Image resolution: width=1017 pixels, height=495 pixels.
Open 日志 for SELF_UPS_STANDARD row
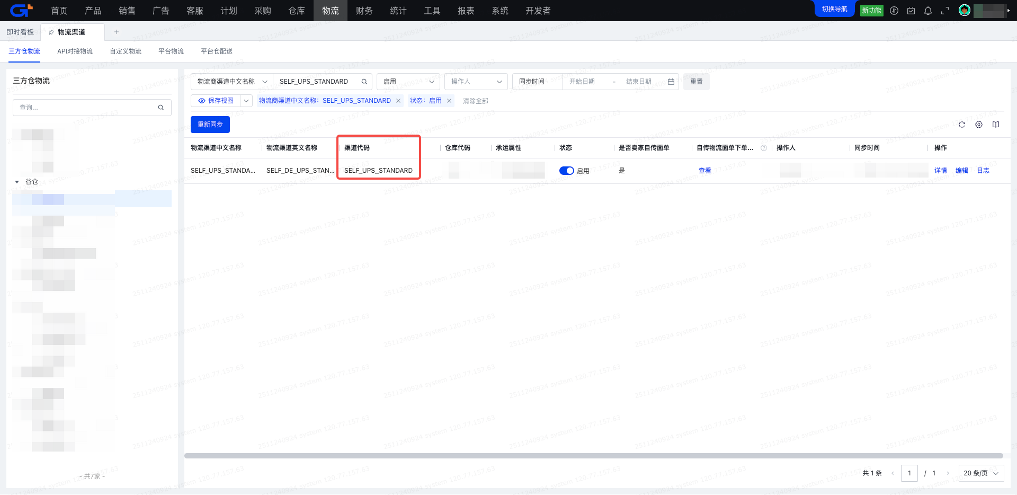point(983,171)
